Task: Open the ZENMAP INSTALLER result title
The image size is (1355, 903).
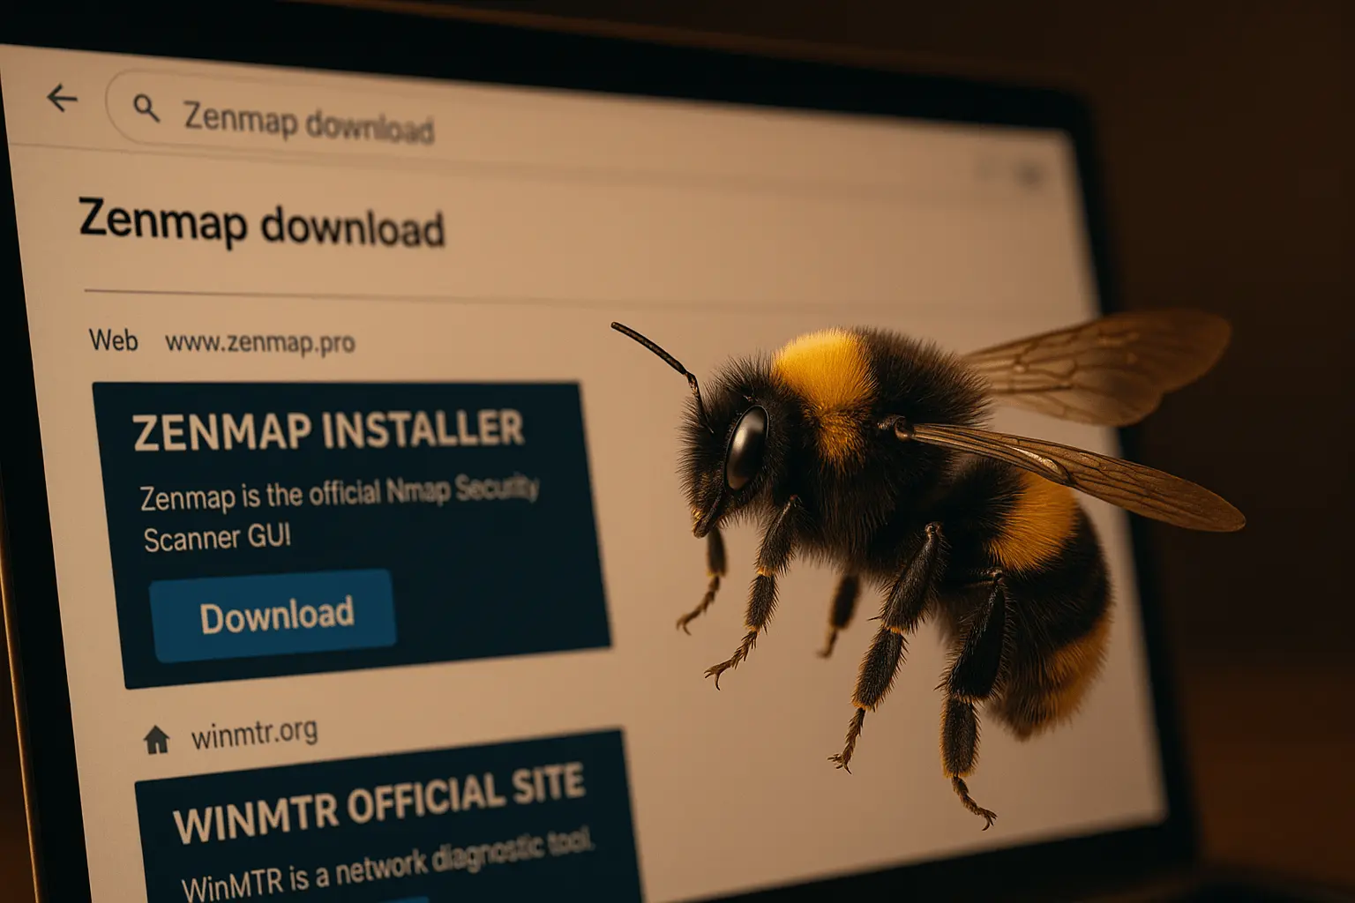Action: click(329, 429)
